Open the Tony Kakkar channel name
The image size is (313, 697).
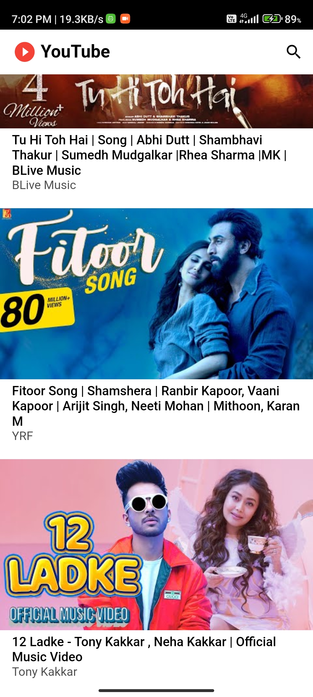tap(45, 672)
